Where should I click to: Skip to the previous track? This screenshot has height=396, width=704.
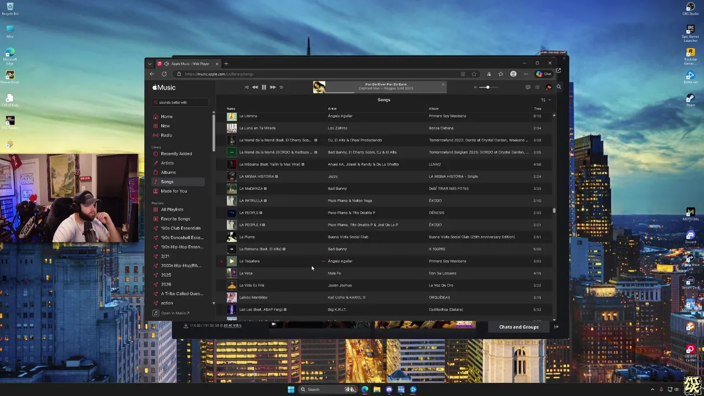pos(255,87)
